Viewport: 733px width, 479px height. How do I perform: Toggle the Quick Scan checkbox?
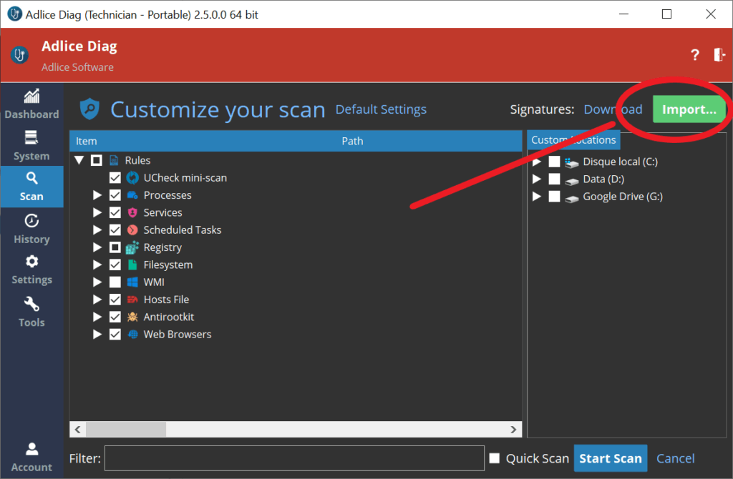(495, 458)
